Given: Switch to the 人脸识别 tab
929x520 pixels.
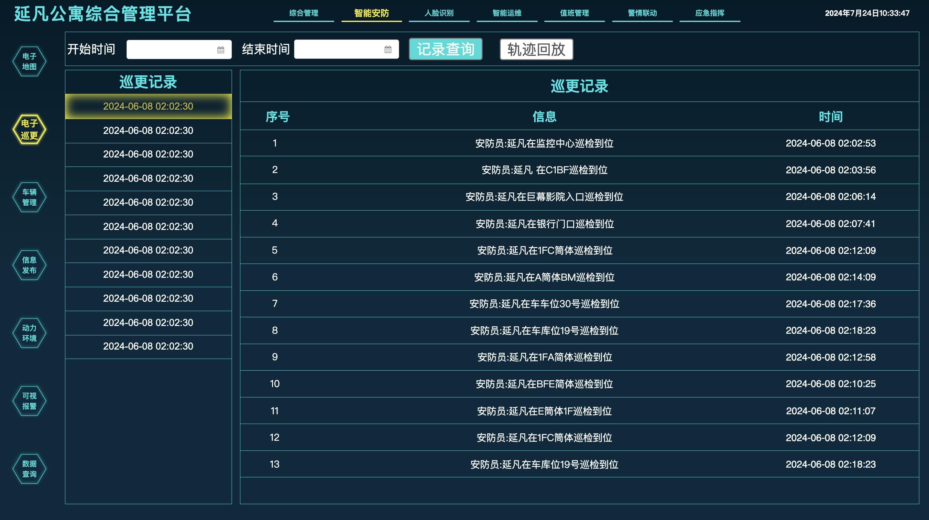Looking at the screenshot, I should [439, 13].
